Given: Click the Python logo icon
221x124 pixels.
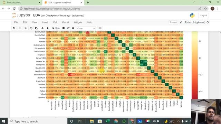Looking at the screenshot, I should click(192, 15).
